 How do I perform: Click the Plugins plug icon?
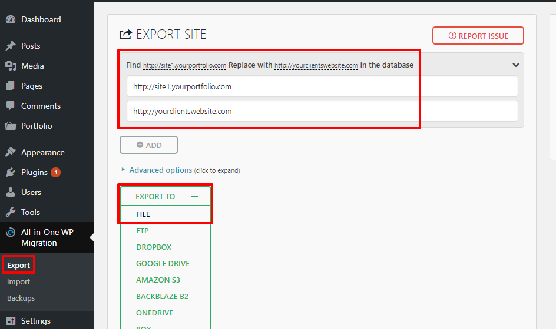click(11, 172)
